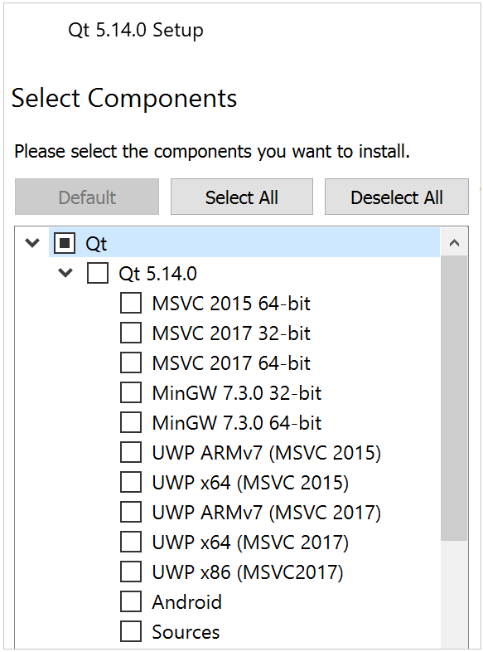Image resolution: width=483 pixels, height=652 pixels.
Task: Tick UWP ARMv7 (MSVC 2015) checkbox
Action: [x=131, y=452]
